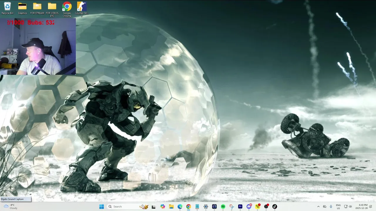Open the clock showing 6:40 PM
The width and height of the screenshot is (376, 211).
point(361,207)
